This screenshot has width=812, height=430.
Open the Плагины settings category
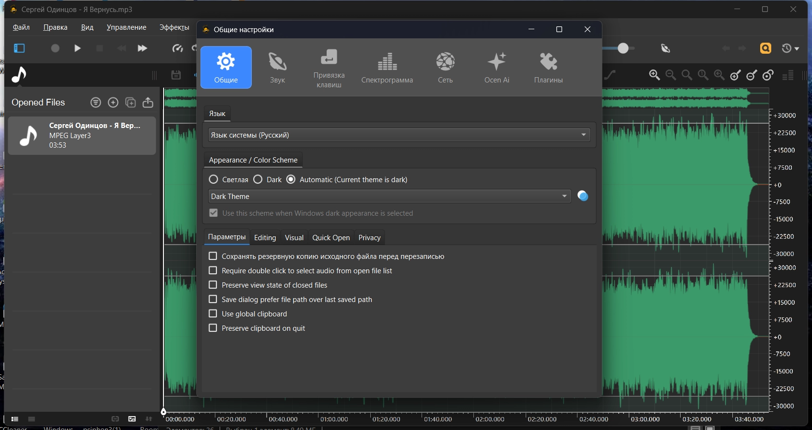coord(548,68)
